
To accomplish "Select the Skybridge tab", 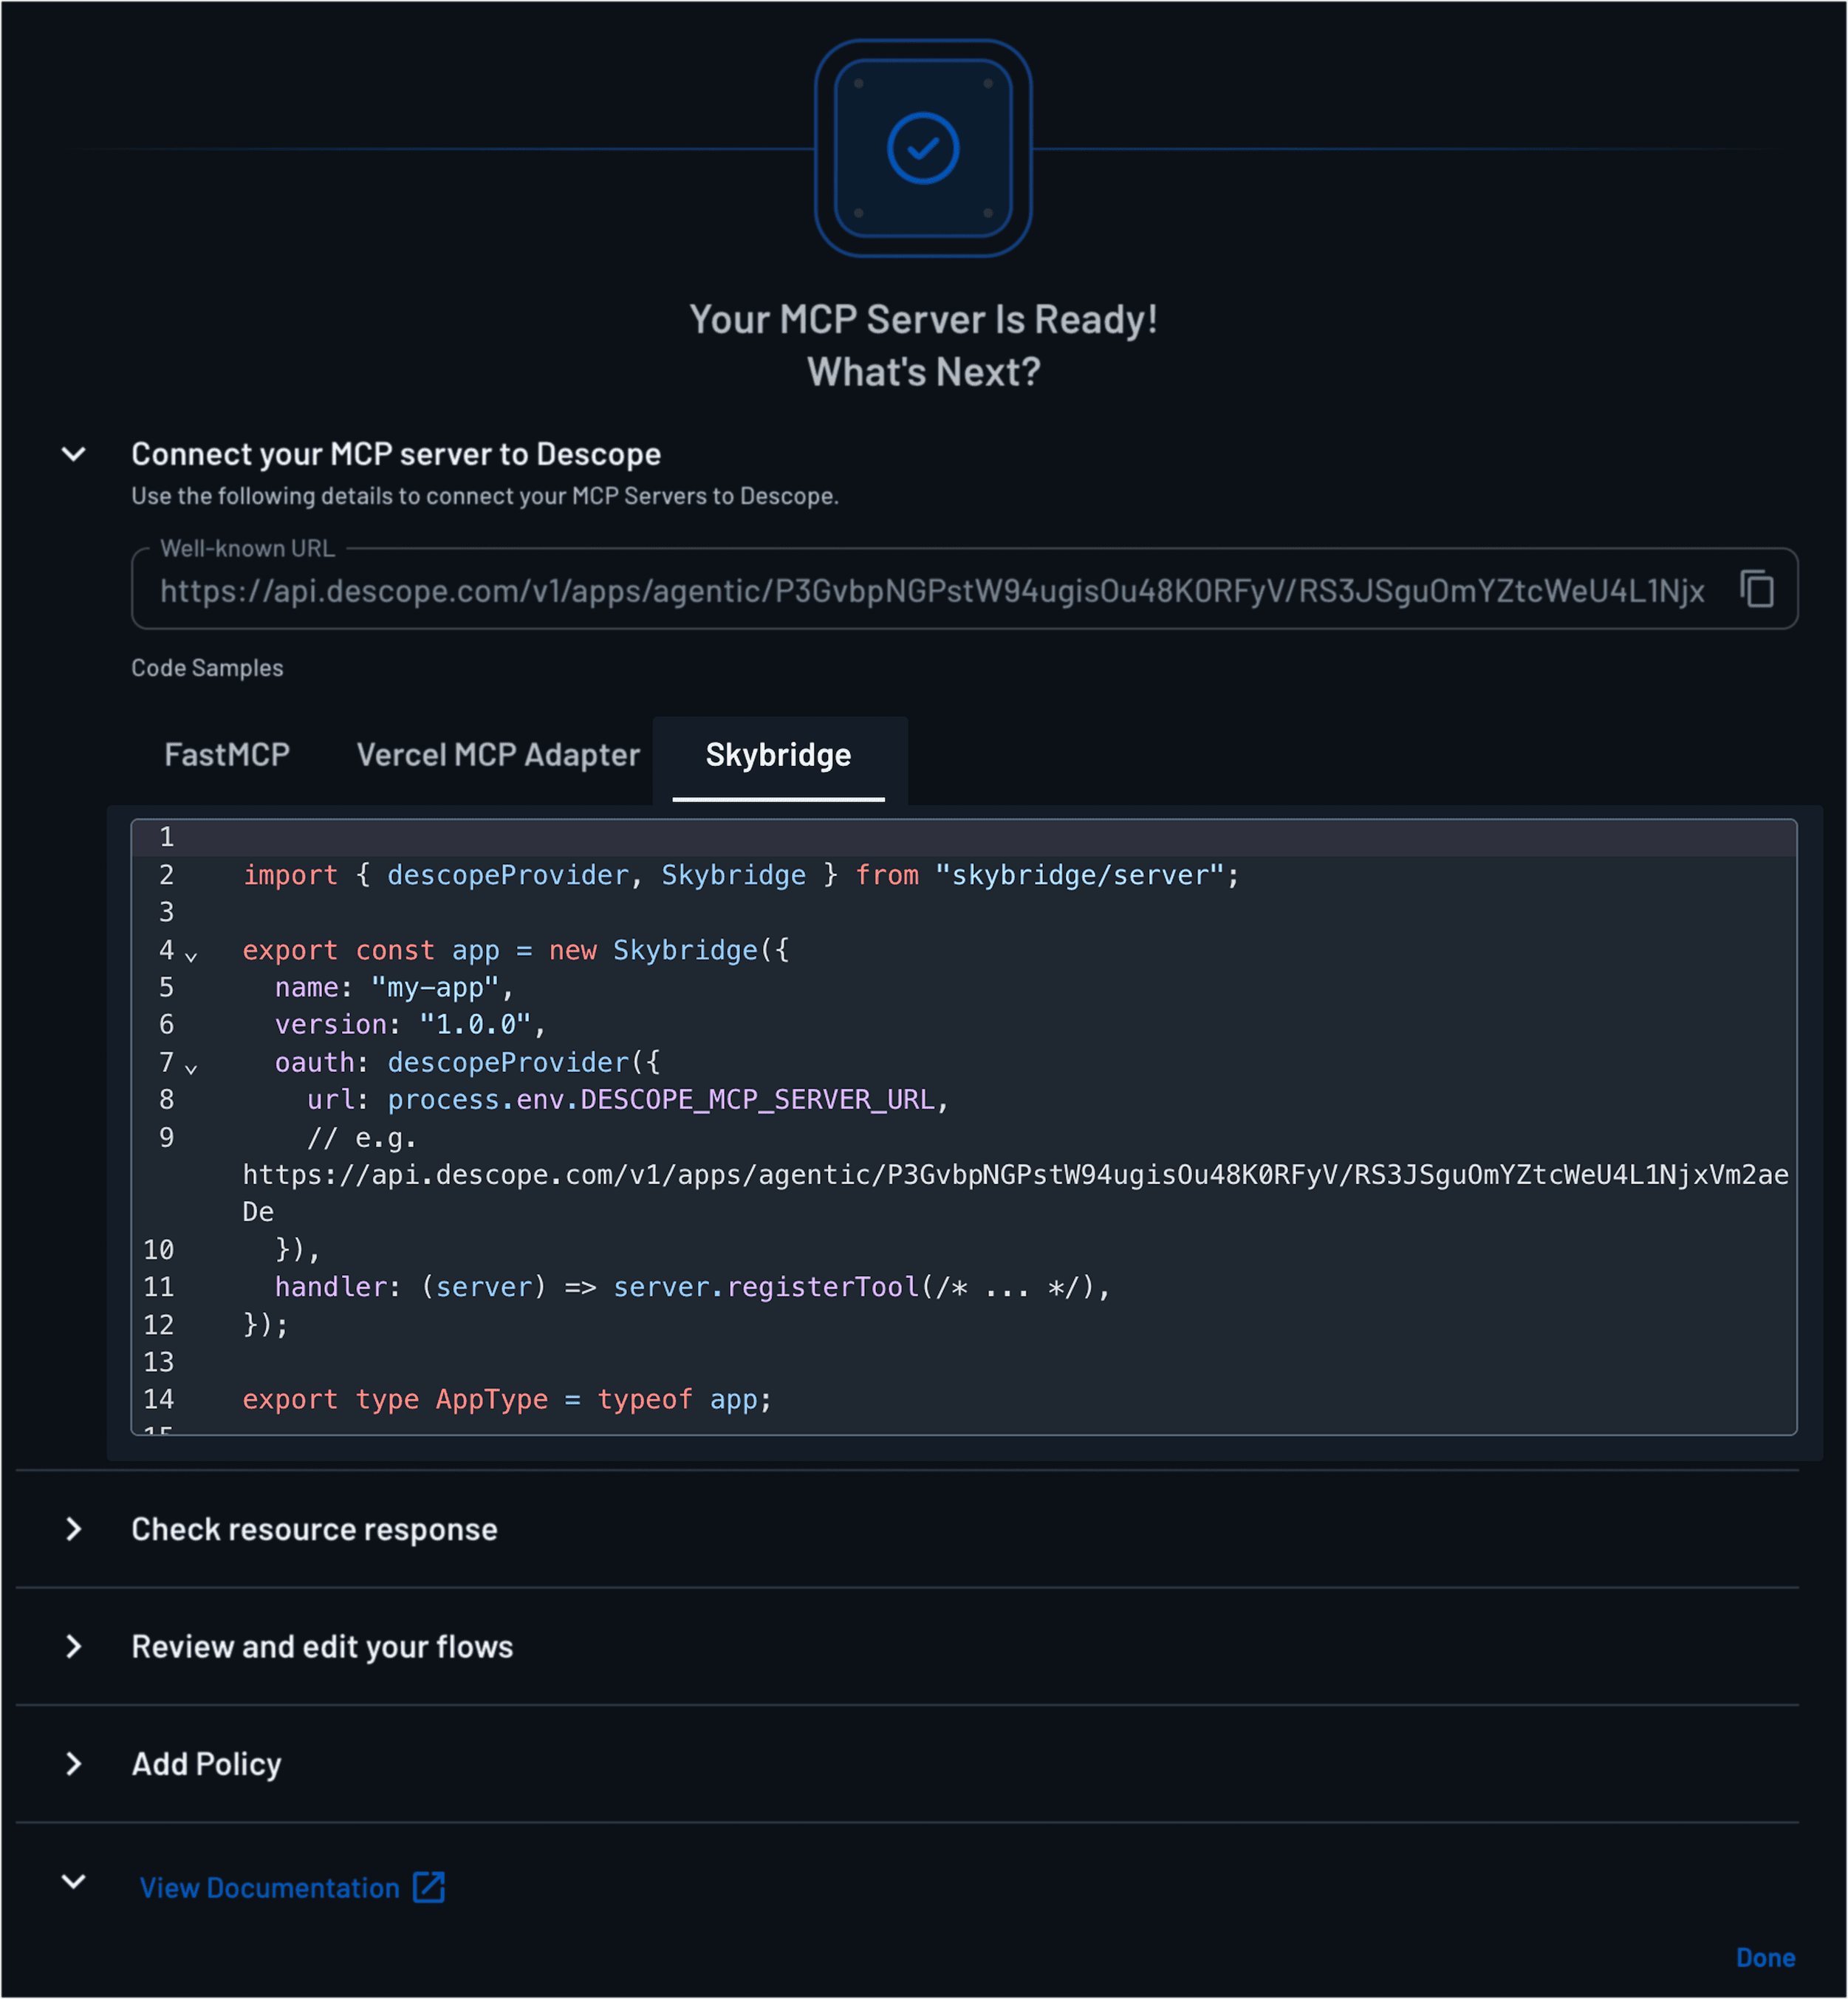I will click(779, 754).
